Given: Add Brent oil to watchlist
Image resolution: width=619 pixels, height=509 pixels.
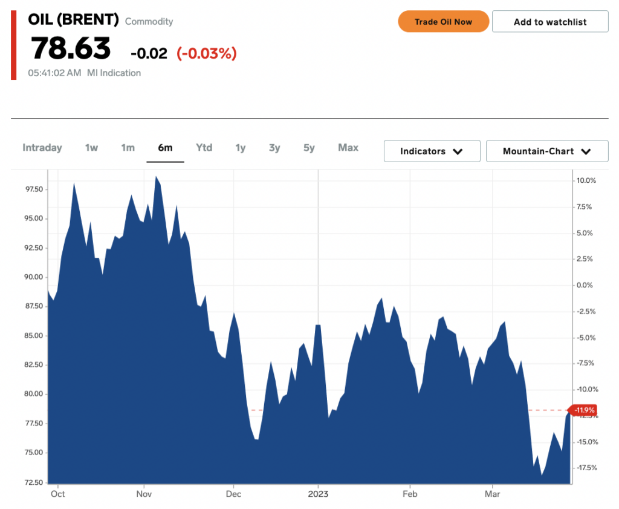Looking at the screenshot, I should point(550,22).
